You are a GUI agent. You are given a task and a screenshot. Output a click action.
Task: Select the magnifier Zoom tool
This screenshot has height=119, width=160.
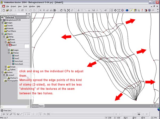[65, 10]
